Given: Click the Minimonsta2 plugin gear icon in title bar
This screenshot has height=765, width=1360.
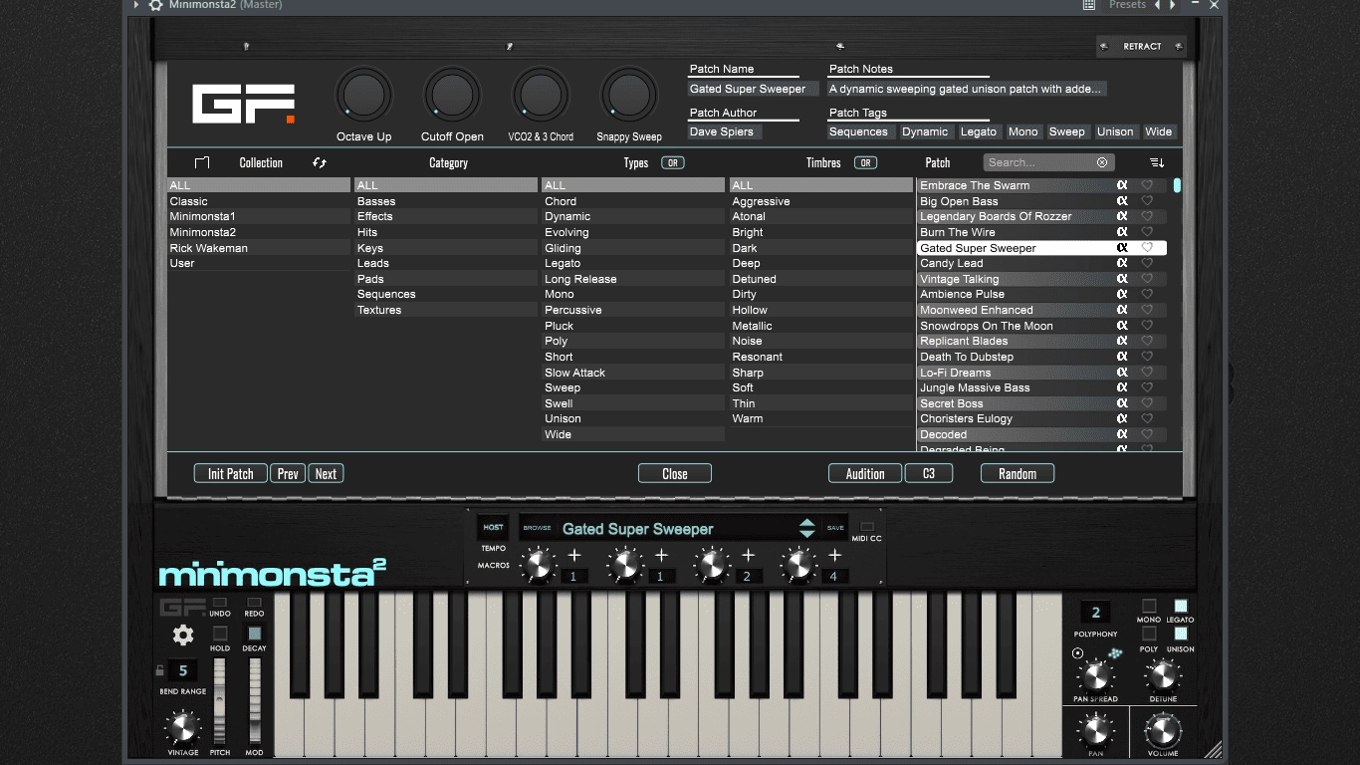Looking at the screenshot, I should [155, 5].
